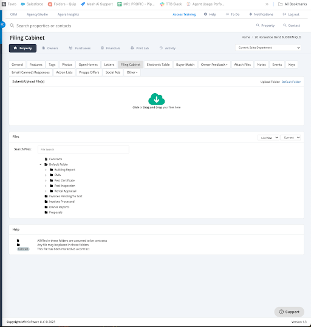Switch to the Purchasers tab

coord(80,48)
